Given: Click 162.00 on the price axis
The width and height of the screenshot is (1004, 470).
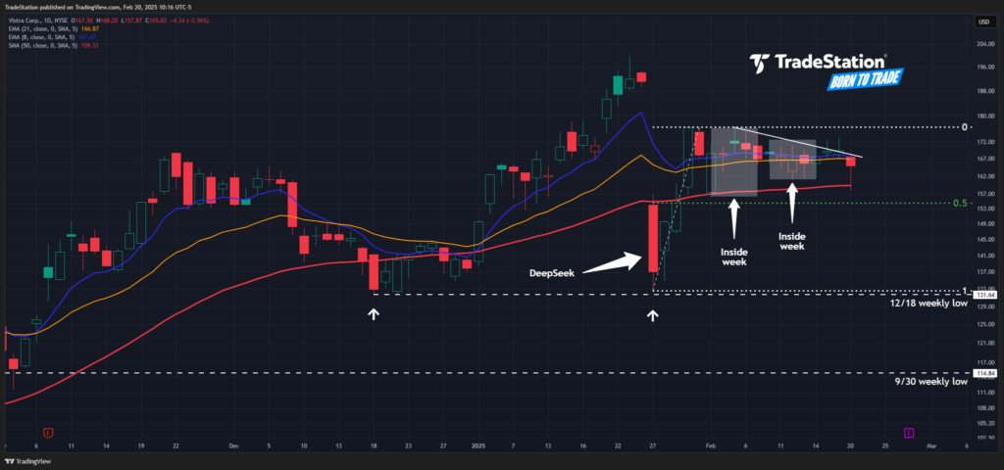Looking at the screenshot, I should [x=984, y=175].
